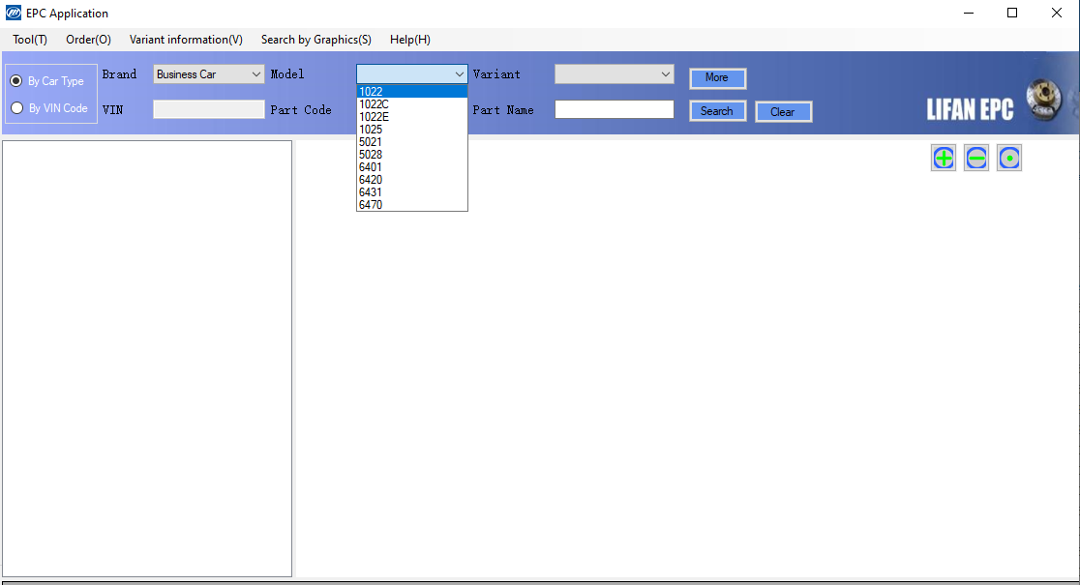Choose model 6401 from the list

(412, 167)
